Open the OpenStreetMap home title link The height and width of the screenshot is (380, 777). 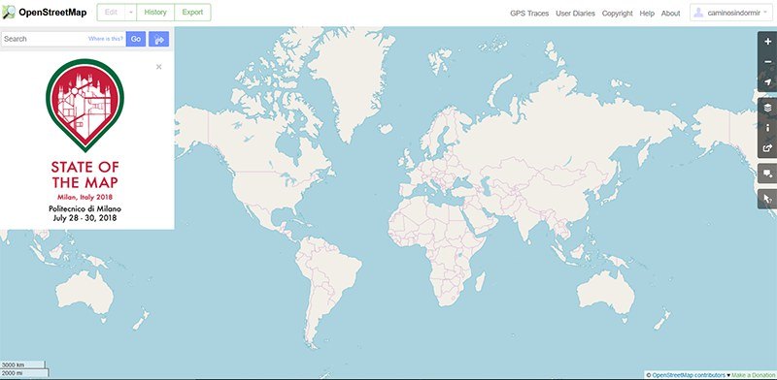[52, 13]
